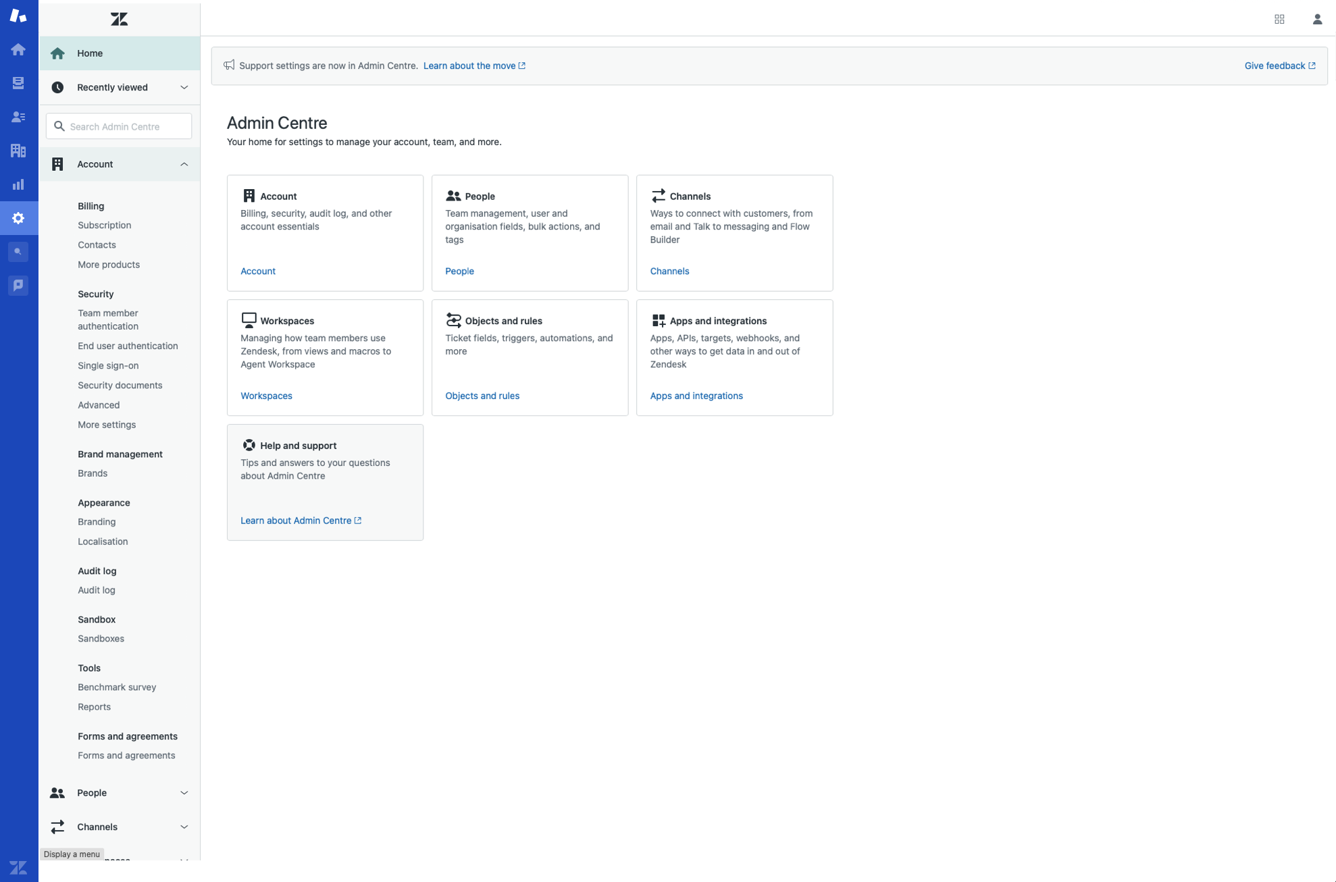The height and width of the screenshot is (882, 1336).
Task: Open Single sign-on settings
Action: (x=108, y=365)
